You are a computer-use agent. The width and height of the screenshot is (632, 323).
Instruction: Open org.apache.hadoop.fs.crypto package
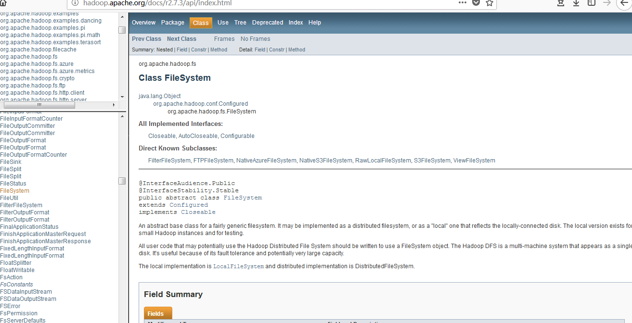37,78
